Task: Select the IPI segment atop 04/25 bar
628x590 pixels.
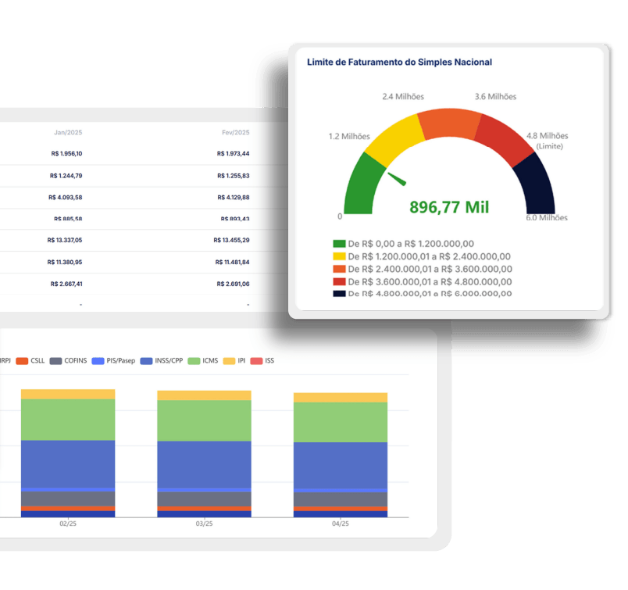Action: 340,398
